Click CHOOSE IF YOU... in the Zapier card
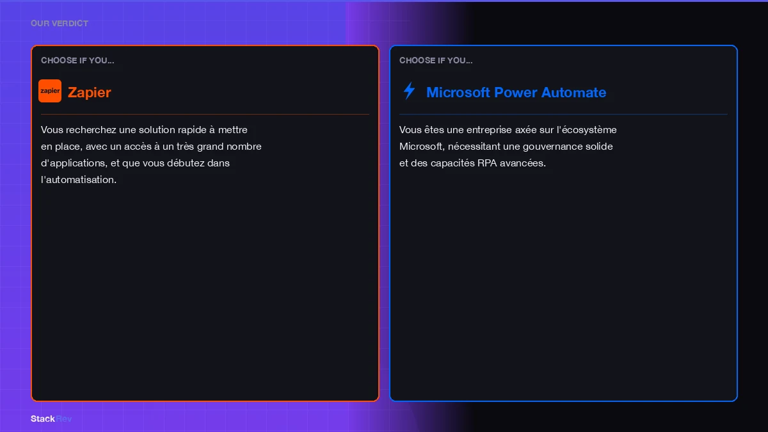 tap(77, 60)
